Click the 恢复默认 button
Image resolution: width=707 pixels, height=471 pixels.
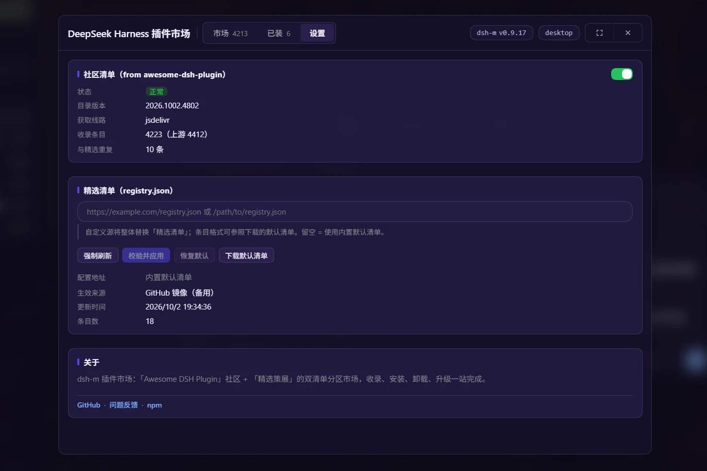pos(194,255)
